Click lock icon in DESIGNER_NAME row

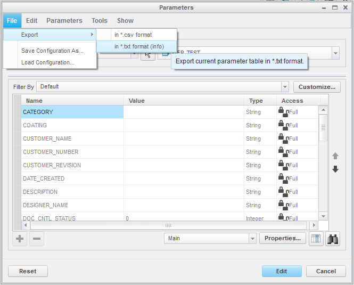(283, 205)
